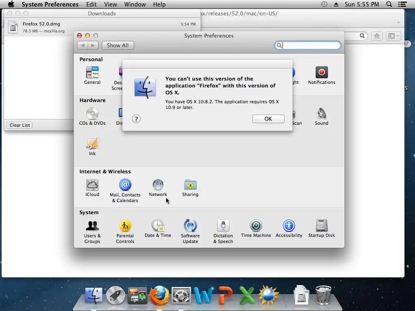Screen dimensions: 415x311
Task: Launch Excel from the Dock
Action: tap(247, 295)
